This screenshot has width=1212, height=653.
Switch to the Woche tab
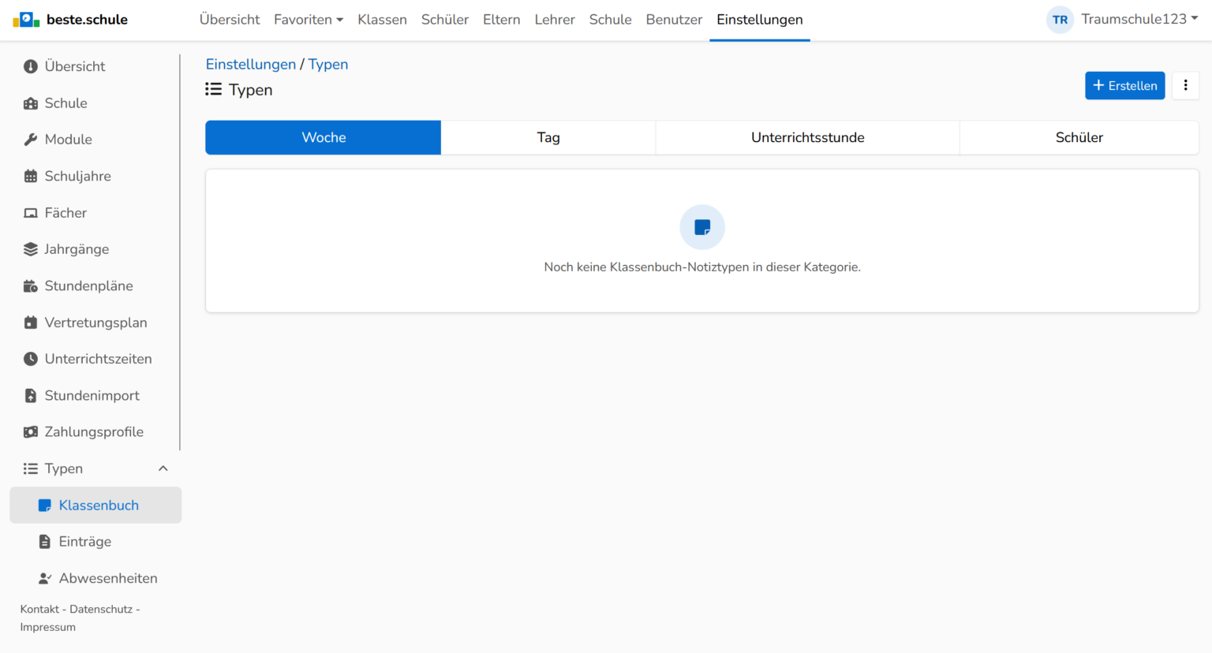coord(324,137)
